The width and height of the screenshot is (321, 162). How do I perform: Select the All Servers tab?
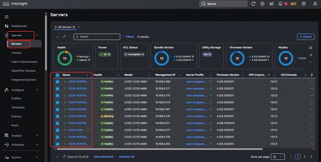(65, 27)
